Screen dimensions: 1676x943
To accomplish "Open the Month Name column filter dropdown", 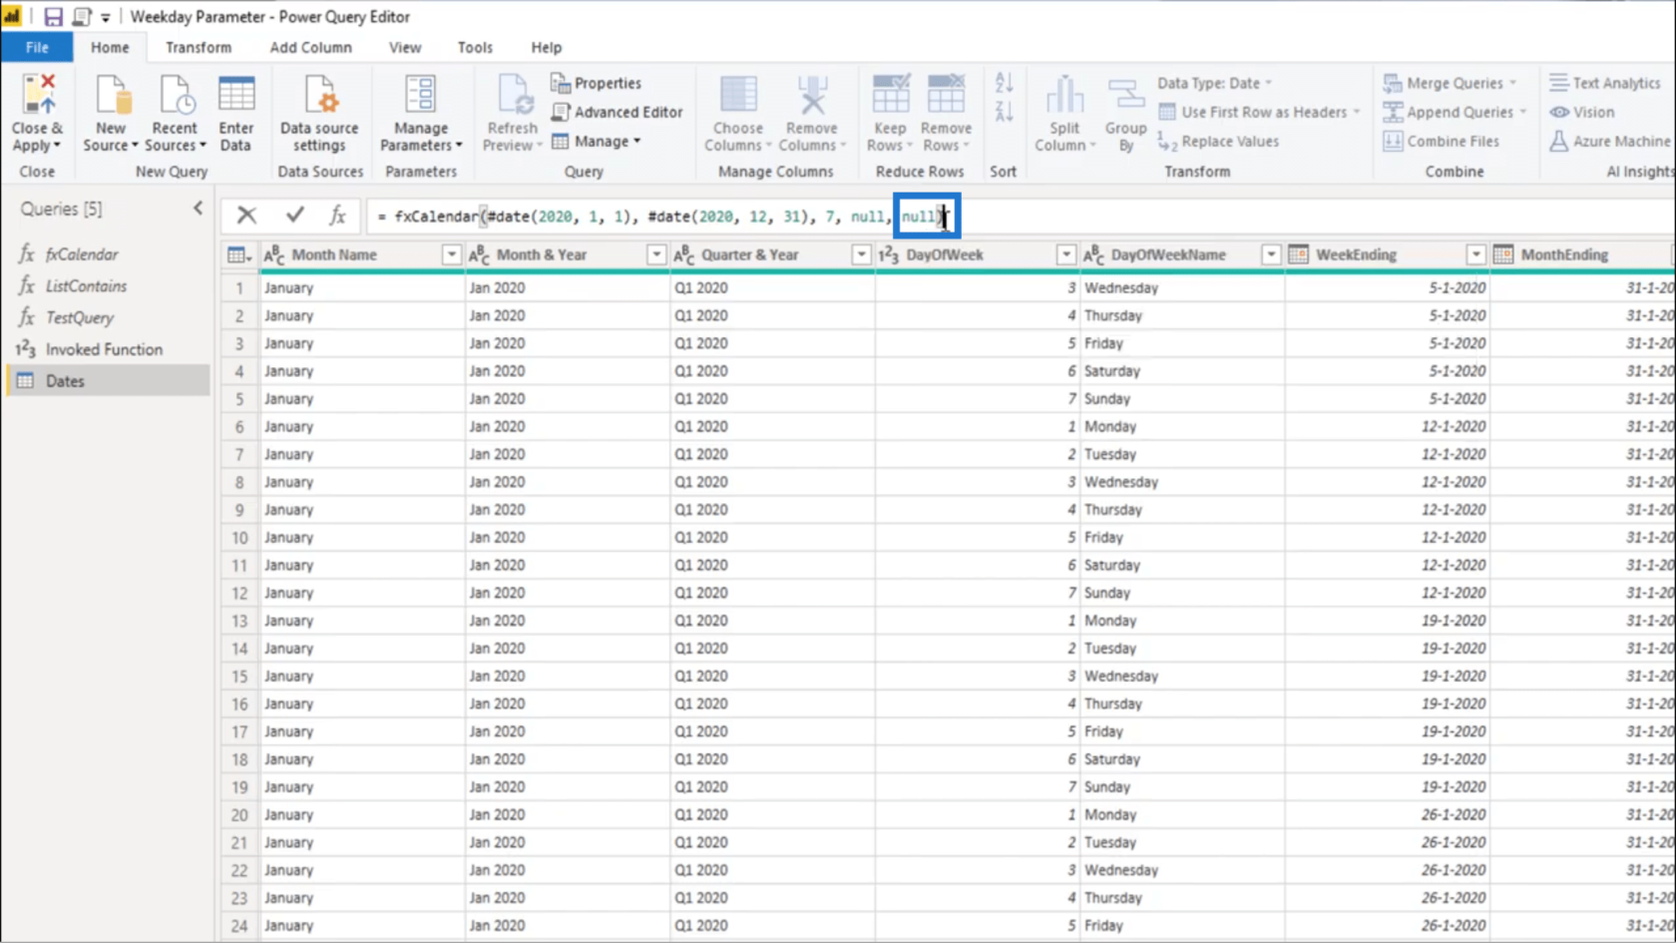I will click(451, 255).
